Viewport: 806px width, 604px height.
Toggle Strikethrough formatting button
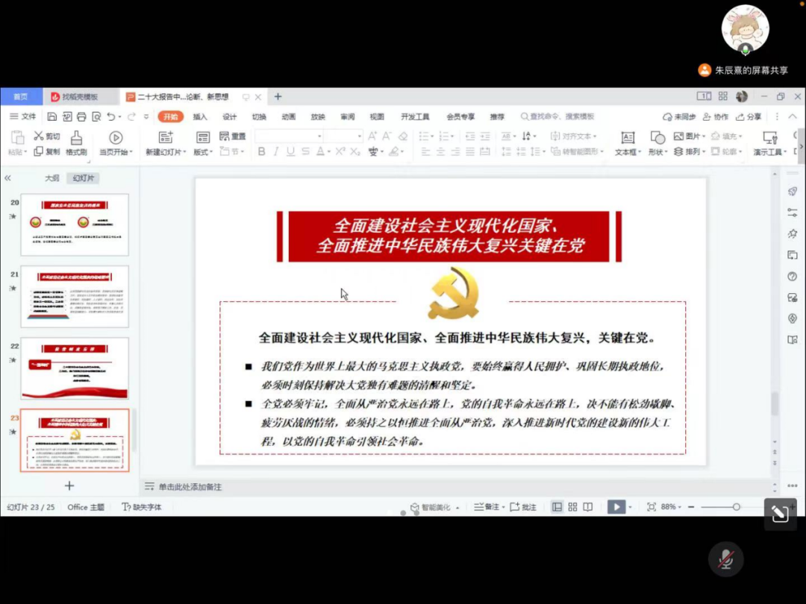(305, 151)
